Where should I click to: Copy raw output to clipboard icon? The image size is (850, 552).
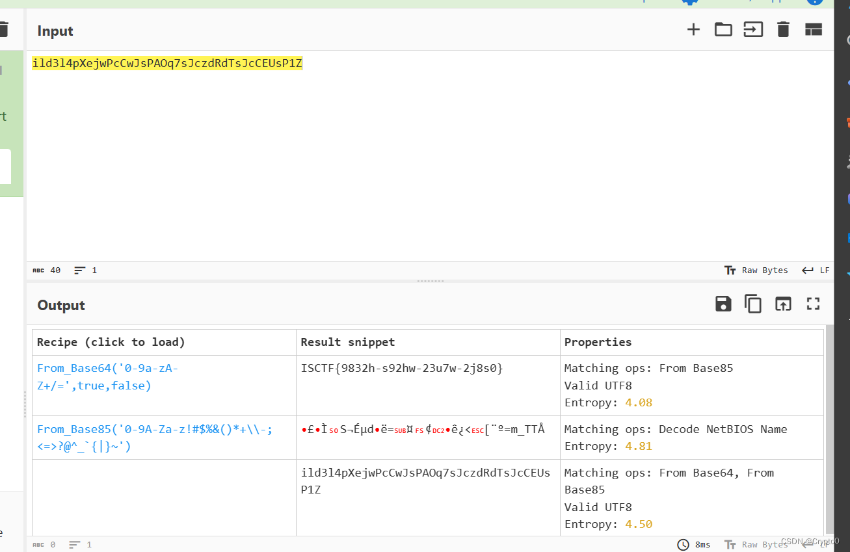tap(753, 304)
